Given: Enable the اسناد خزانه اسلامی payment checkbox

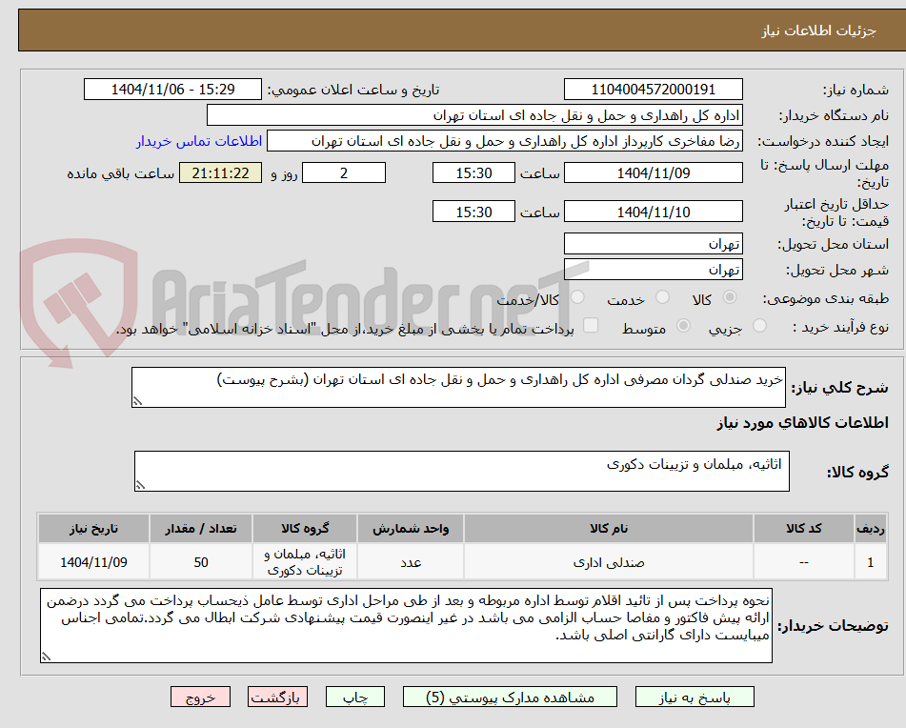Looking at the screenshot, I should (x=592, y=326).
